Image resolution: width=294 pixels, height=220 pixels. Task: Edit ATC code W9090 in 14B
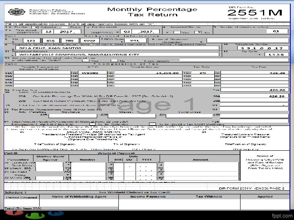[93, 73]
